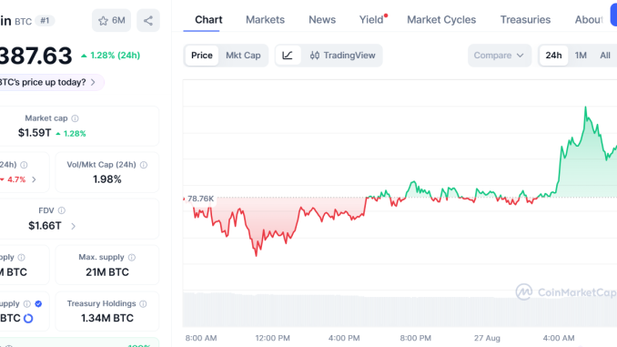
Task: Open the Treasuries tab
Action: (x=525, y=20)
